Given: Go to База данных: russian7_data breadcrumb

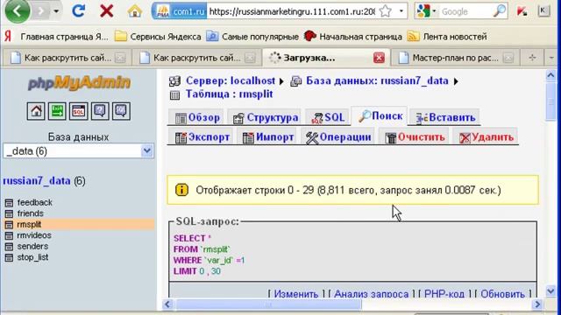Looking at the screenshot, I should pyautogui.click(x=377, y=81).
